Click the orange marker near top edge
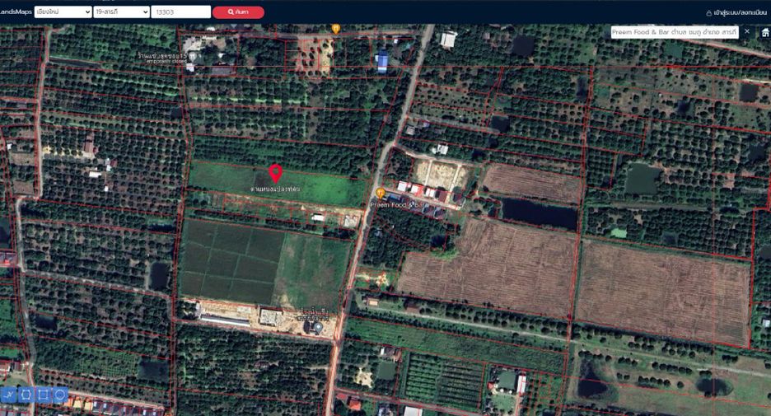This screenshot has width=771, height=416. point(336,29)
